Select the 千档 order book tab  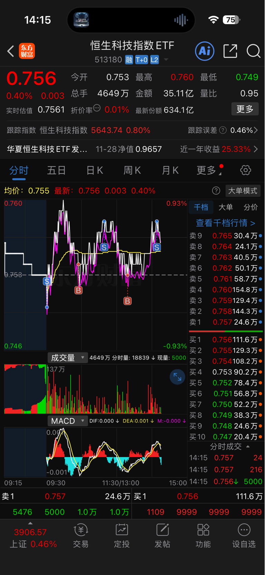201,207
